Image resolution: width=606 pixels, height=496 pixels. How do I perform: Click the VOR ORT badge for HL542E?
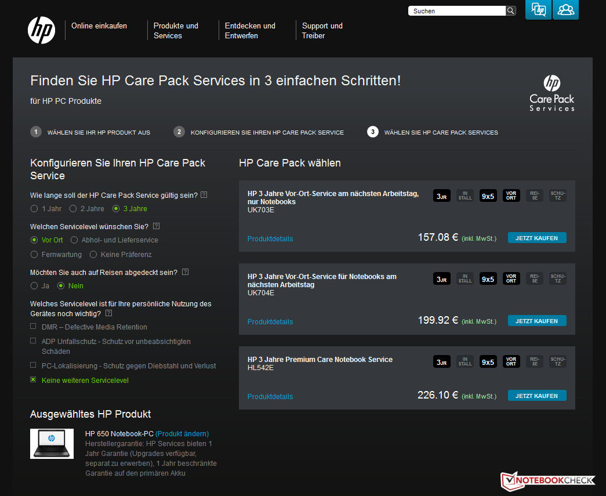[511, 362]
